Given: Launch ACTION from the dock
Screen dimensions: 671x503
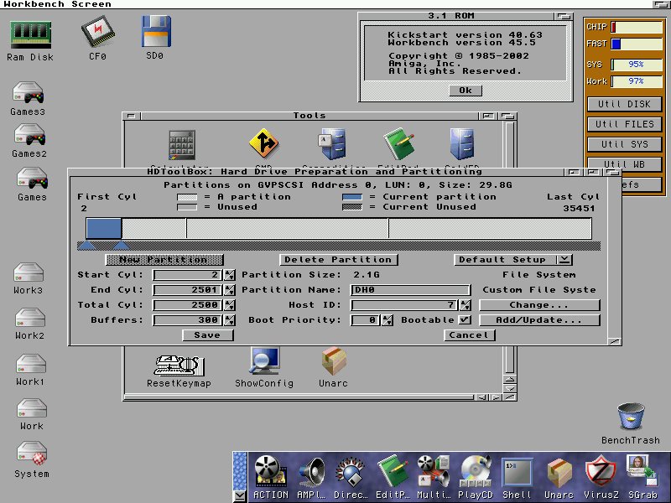Looking at the screenshot, I should click(x=270, y=471).
